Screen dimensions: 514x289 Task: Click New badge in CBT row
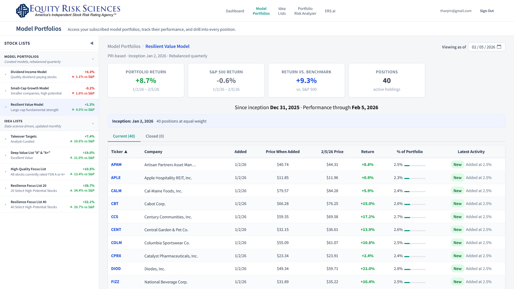(x=457, y=204)
